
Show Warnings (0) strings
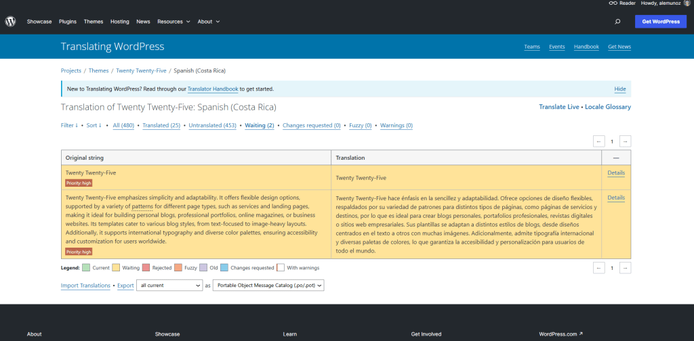point(396,125)
